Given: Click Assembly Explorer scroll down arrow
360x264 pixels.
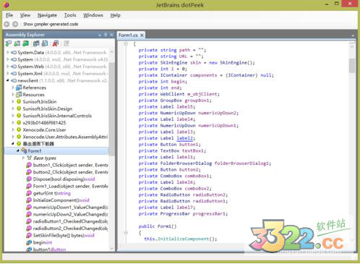Looking at the screenshot, I should (x=111, y=248).
